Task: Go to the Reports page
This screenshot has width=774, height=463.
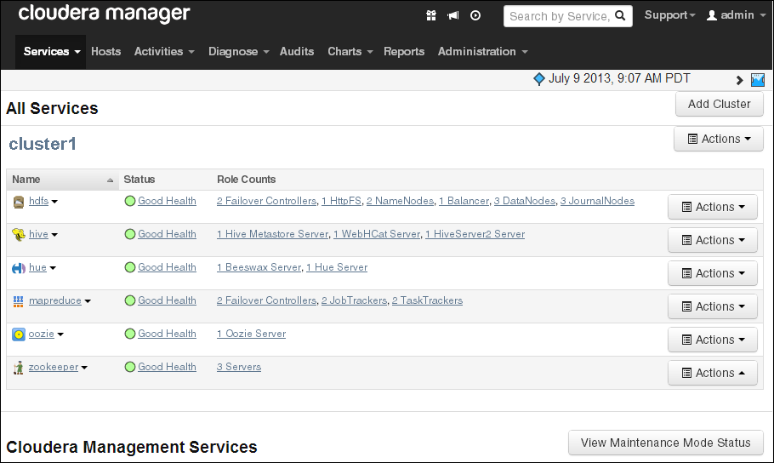Action: [404, 51]
